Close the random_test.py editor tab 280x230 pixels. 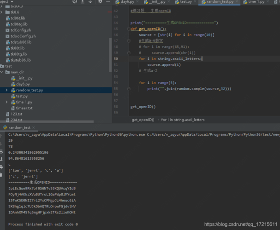237,1
